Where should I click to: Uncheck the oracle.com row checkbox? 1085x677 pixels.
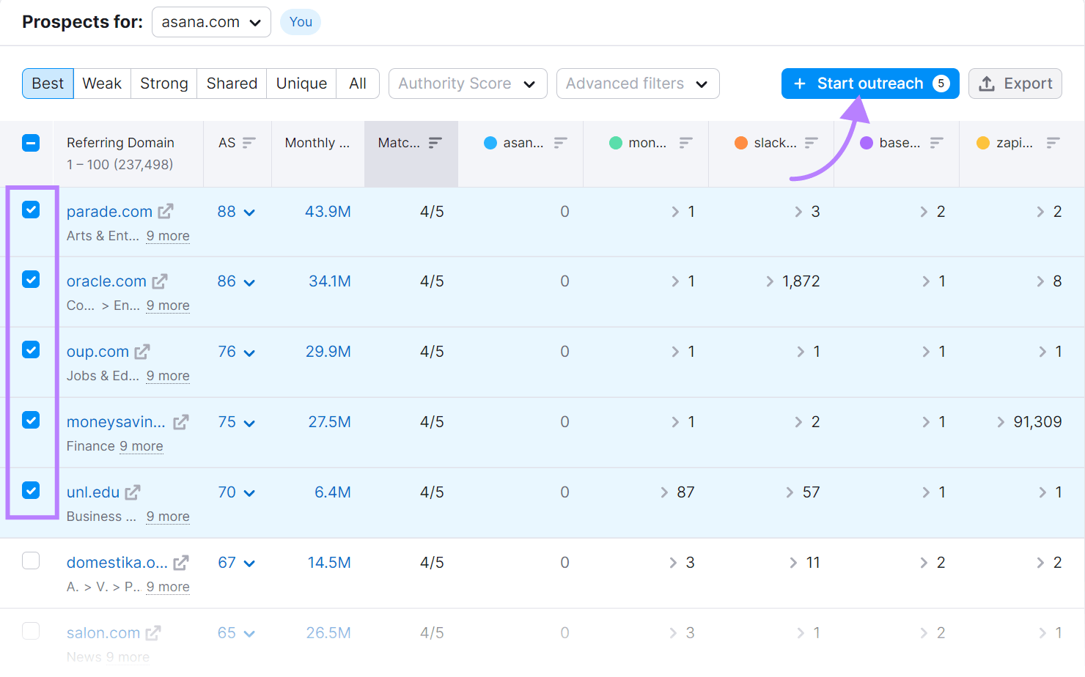coord(31,279)
